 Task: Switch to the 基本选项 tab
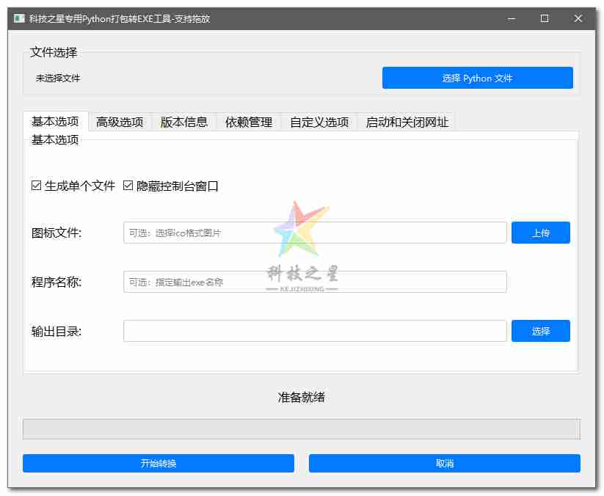(55, 122)
